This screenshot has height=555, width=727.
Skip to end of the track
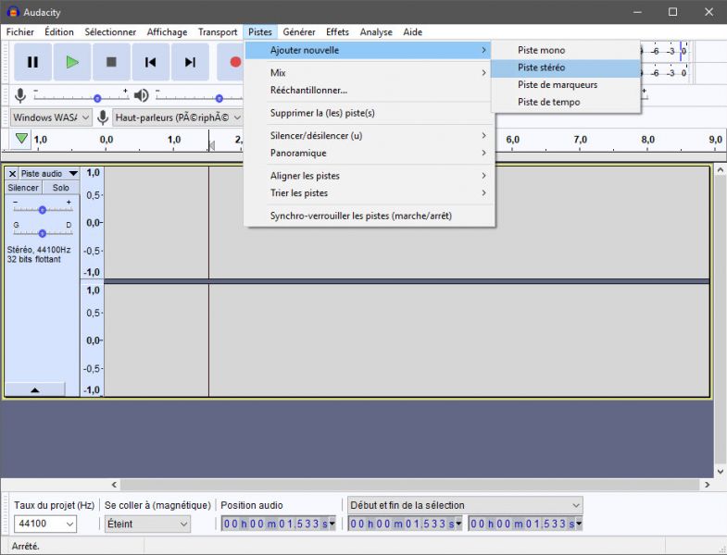pyautogui.click(x=190, y=62)
